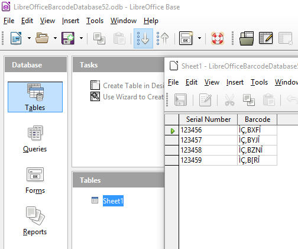
Task: Open Edit menu in Sheet1 window
Action: pyautogui.click(x=192, y=82)
